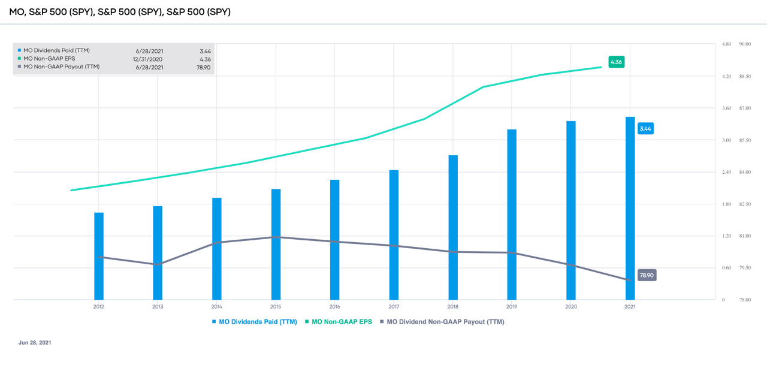Select the 2021 dividends bar
767x374 pixels.
(630, 209)
